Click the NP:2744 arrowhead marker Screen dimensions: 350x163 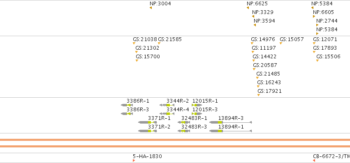coord(317,25)
